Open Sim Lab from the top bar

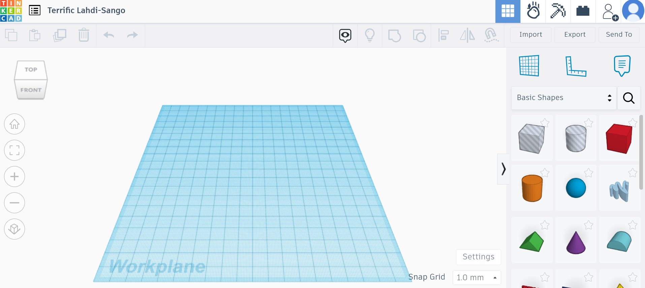[x=533, y=11]
